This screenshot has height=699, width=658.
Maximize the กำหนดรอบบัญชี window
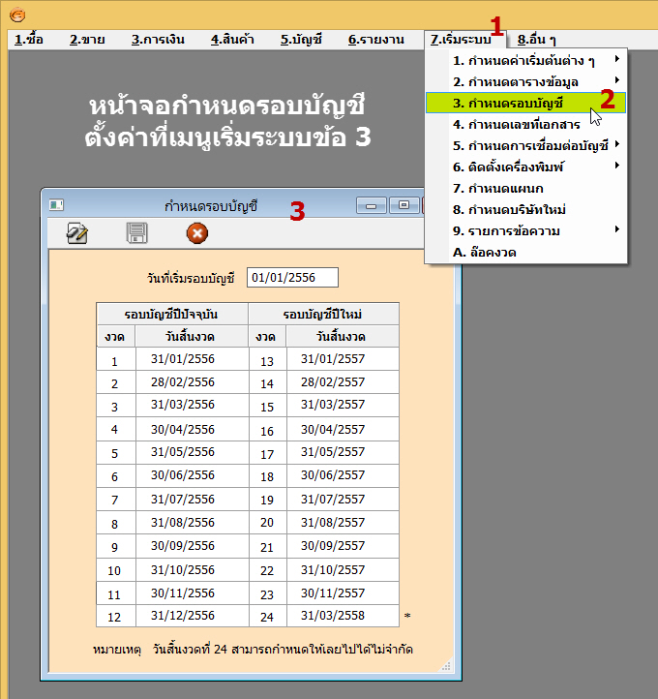tap(404, 205)
